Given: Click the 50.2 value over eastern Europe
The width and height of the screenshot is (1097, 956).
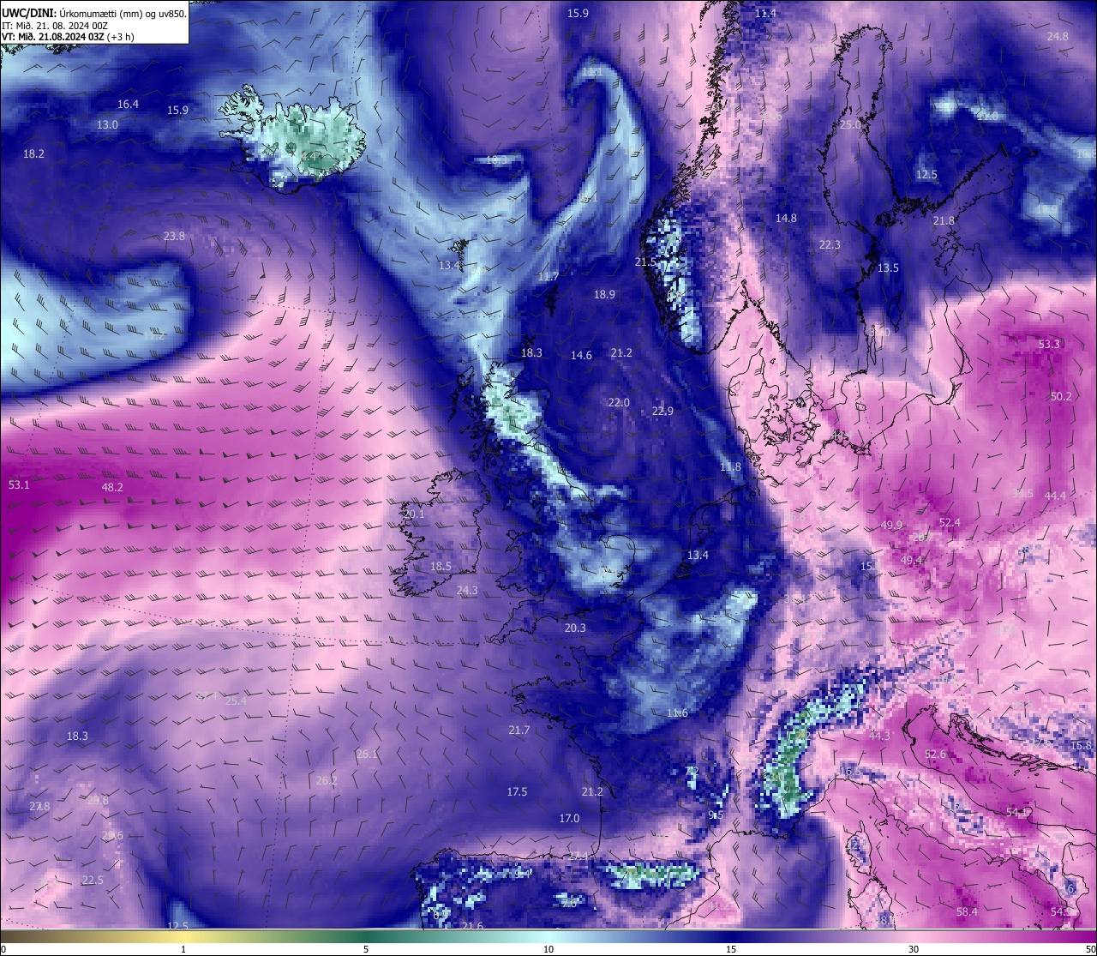Looking at the screenshot, I should point(1061,397).
